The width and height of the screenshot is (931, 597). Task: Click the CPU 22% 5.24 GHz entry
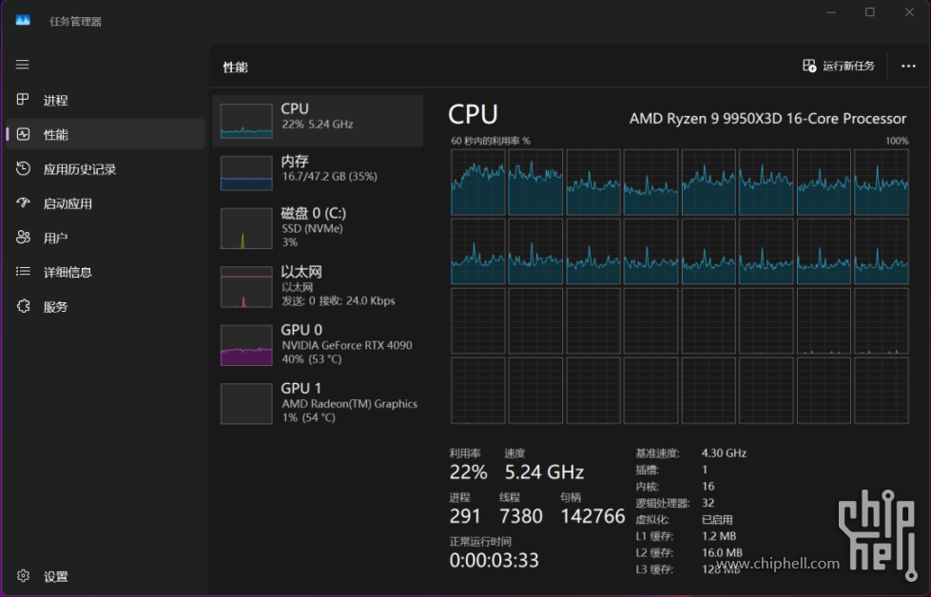point(318,121)
